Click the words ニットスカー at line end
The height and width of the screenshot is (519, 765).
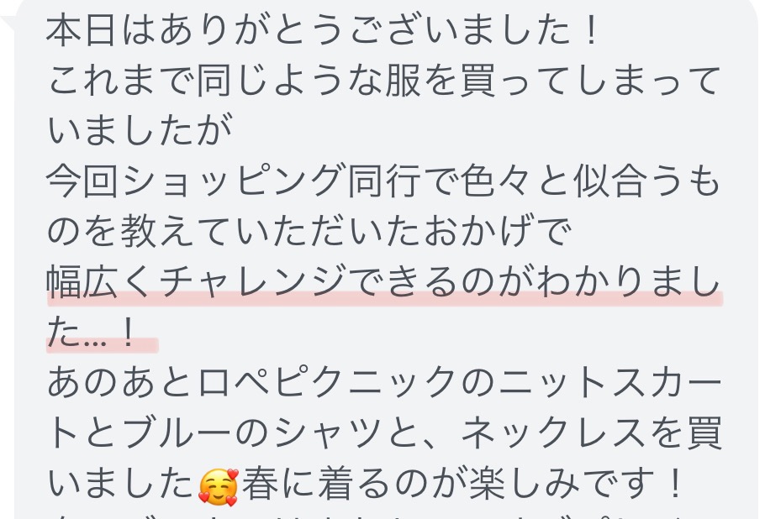pos(610,381)
